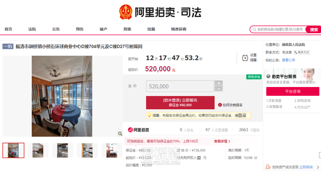Click the search box for 标的物名称
Viewport: 321px width, 171px height.
278,29
